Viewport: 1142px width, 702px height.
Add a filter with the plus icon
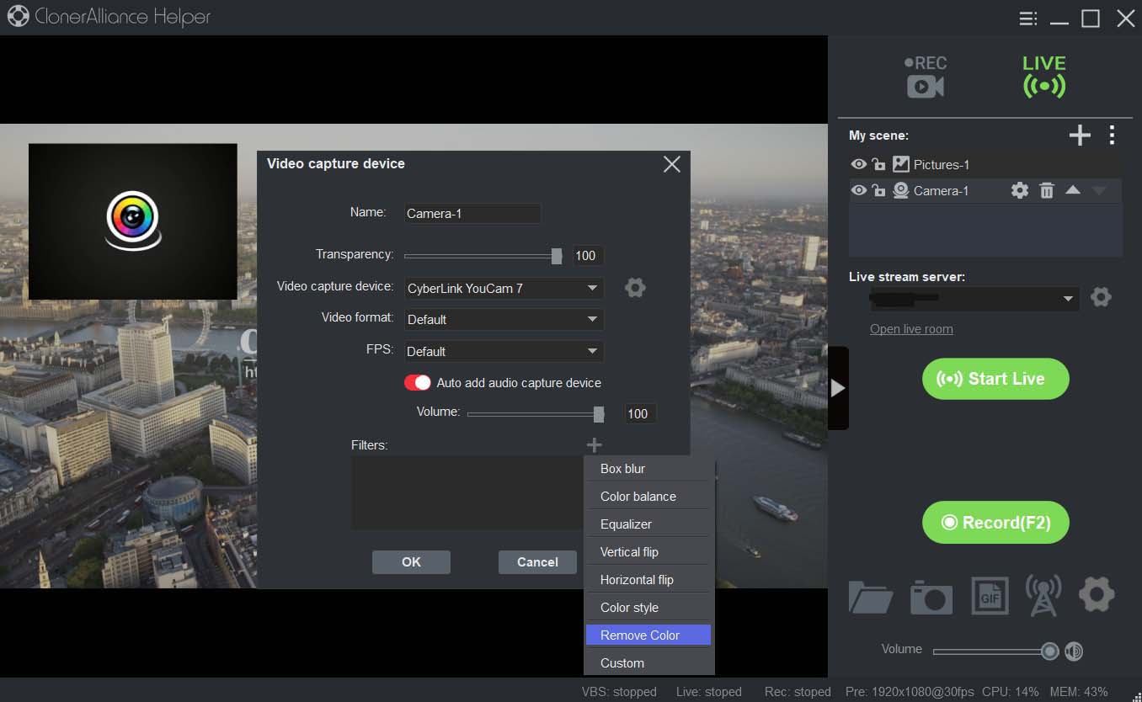click(595, 445)
